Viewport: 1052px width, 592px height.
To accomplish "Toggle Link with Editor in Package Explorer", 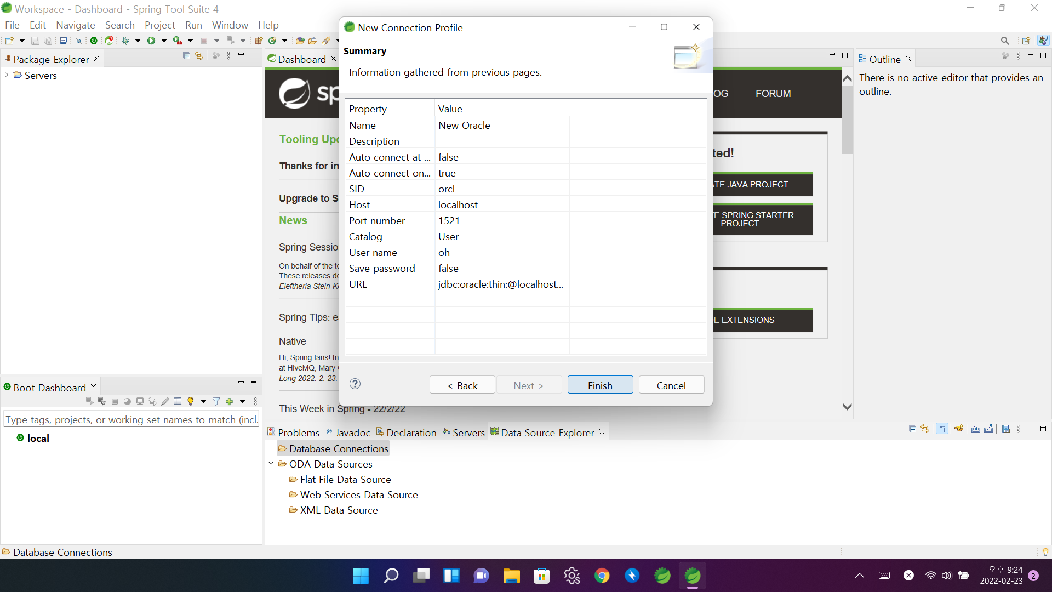I will coord(199,56).
